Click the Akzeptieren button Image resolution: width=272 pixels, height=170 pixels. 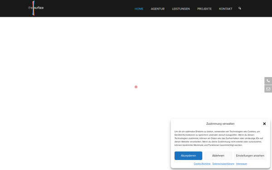[x=188, y=156]
